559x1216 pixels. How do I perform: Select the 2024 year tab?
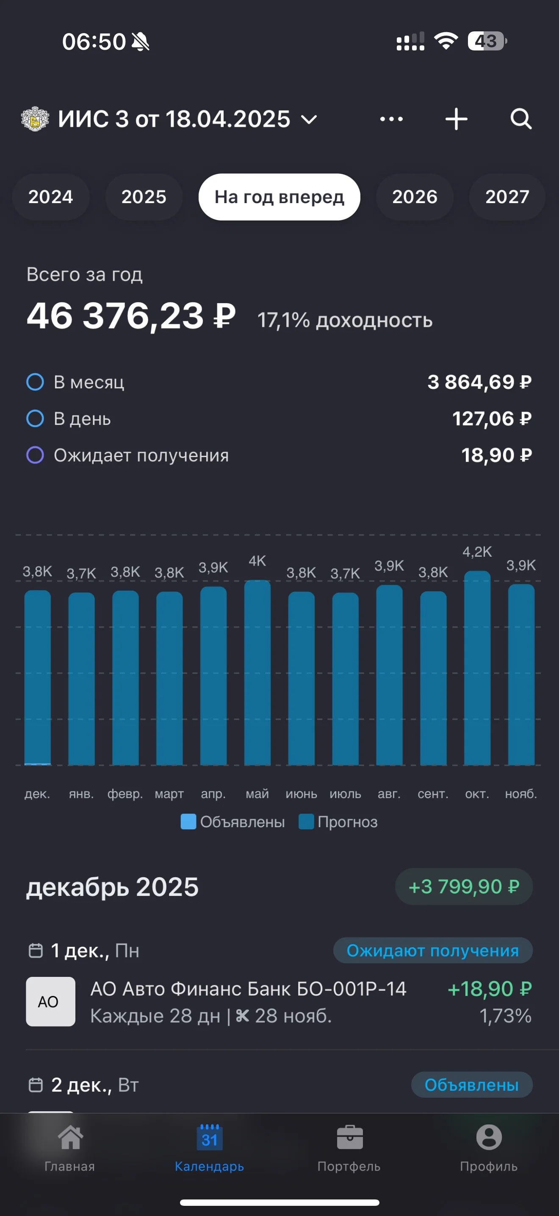50,197
